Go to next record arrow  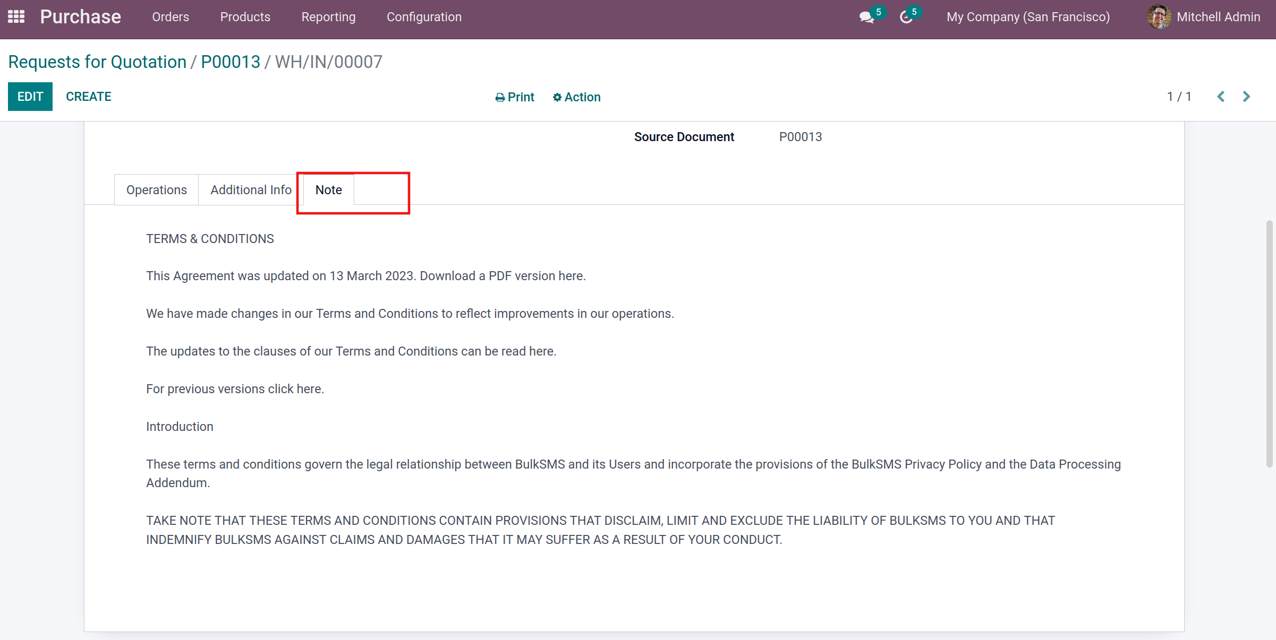(x=1246, y=97)
